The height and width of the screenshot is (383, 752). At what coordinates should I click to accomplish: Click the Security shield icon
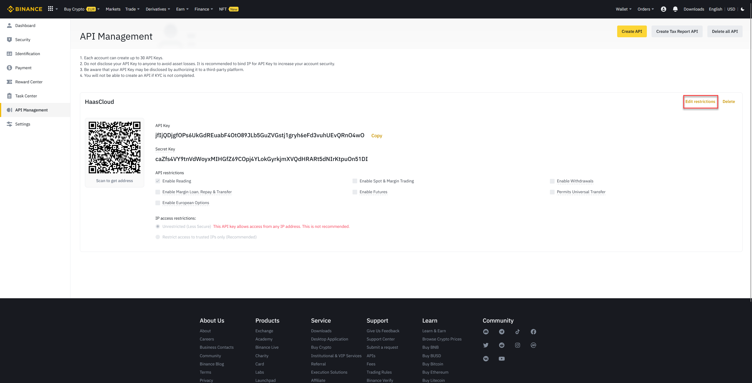tap(9, 40)
